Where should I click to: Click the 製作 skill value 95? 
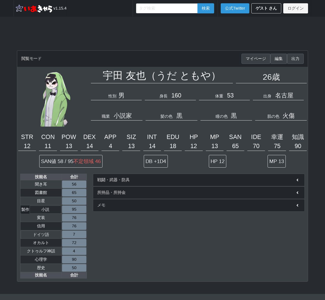coord(74,209)
